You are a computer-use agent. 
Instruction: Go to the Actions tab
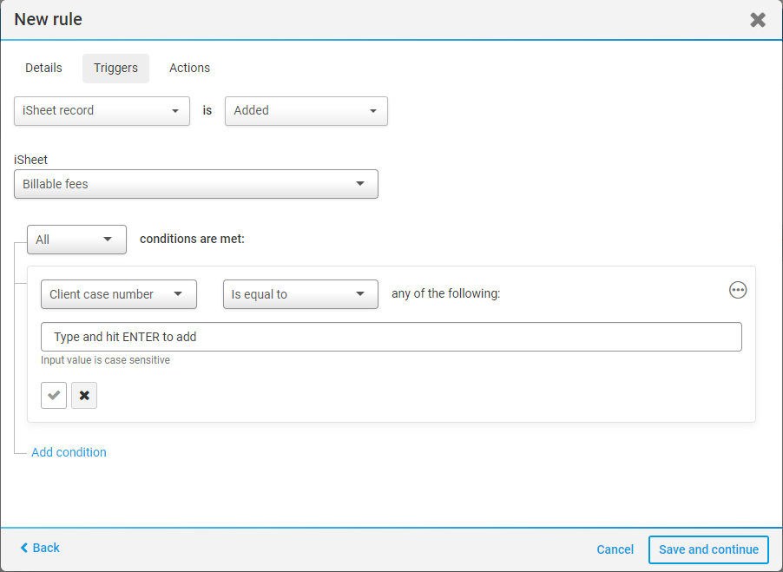[x=189, y=68]
